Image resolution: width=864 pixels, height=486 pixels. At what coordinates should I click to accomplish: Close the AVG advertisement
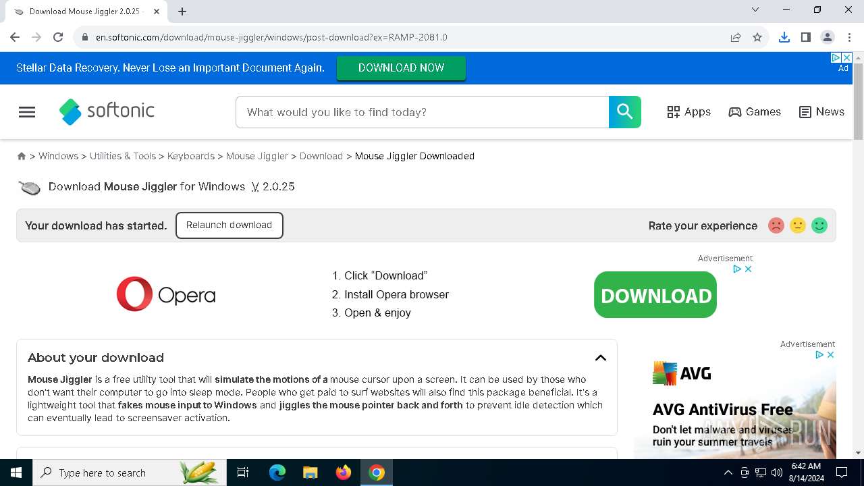831,354
